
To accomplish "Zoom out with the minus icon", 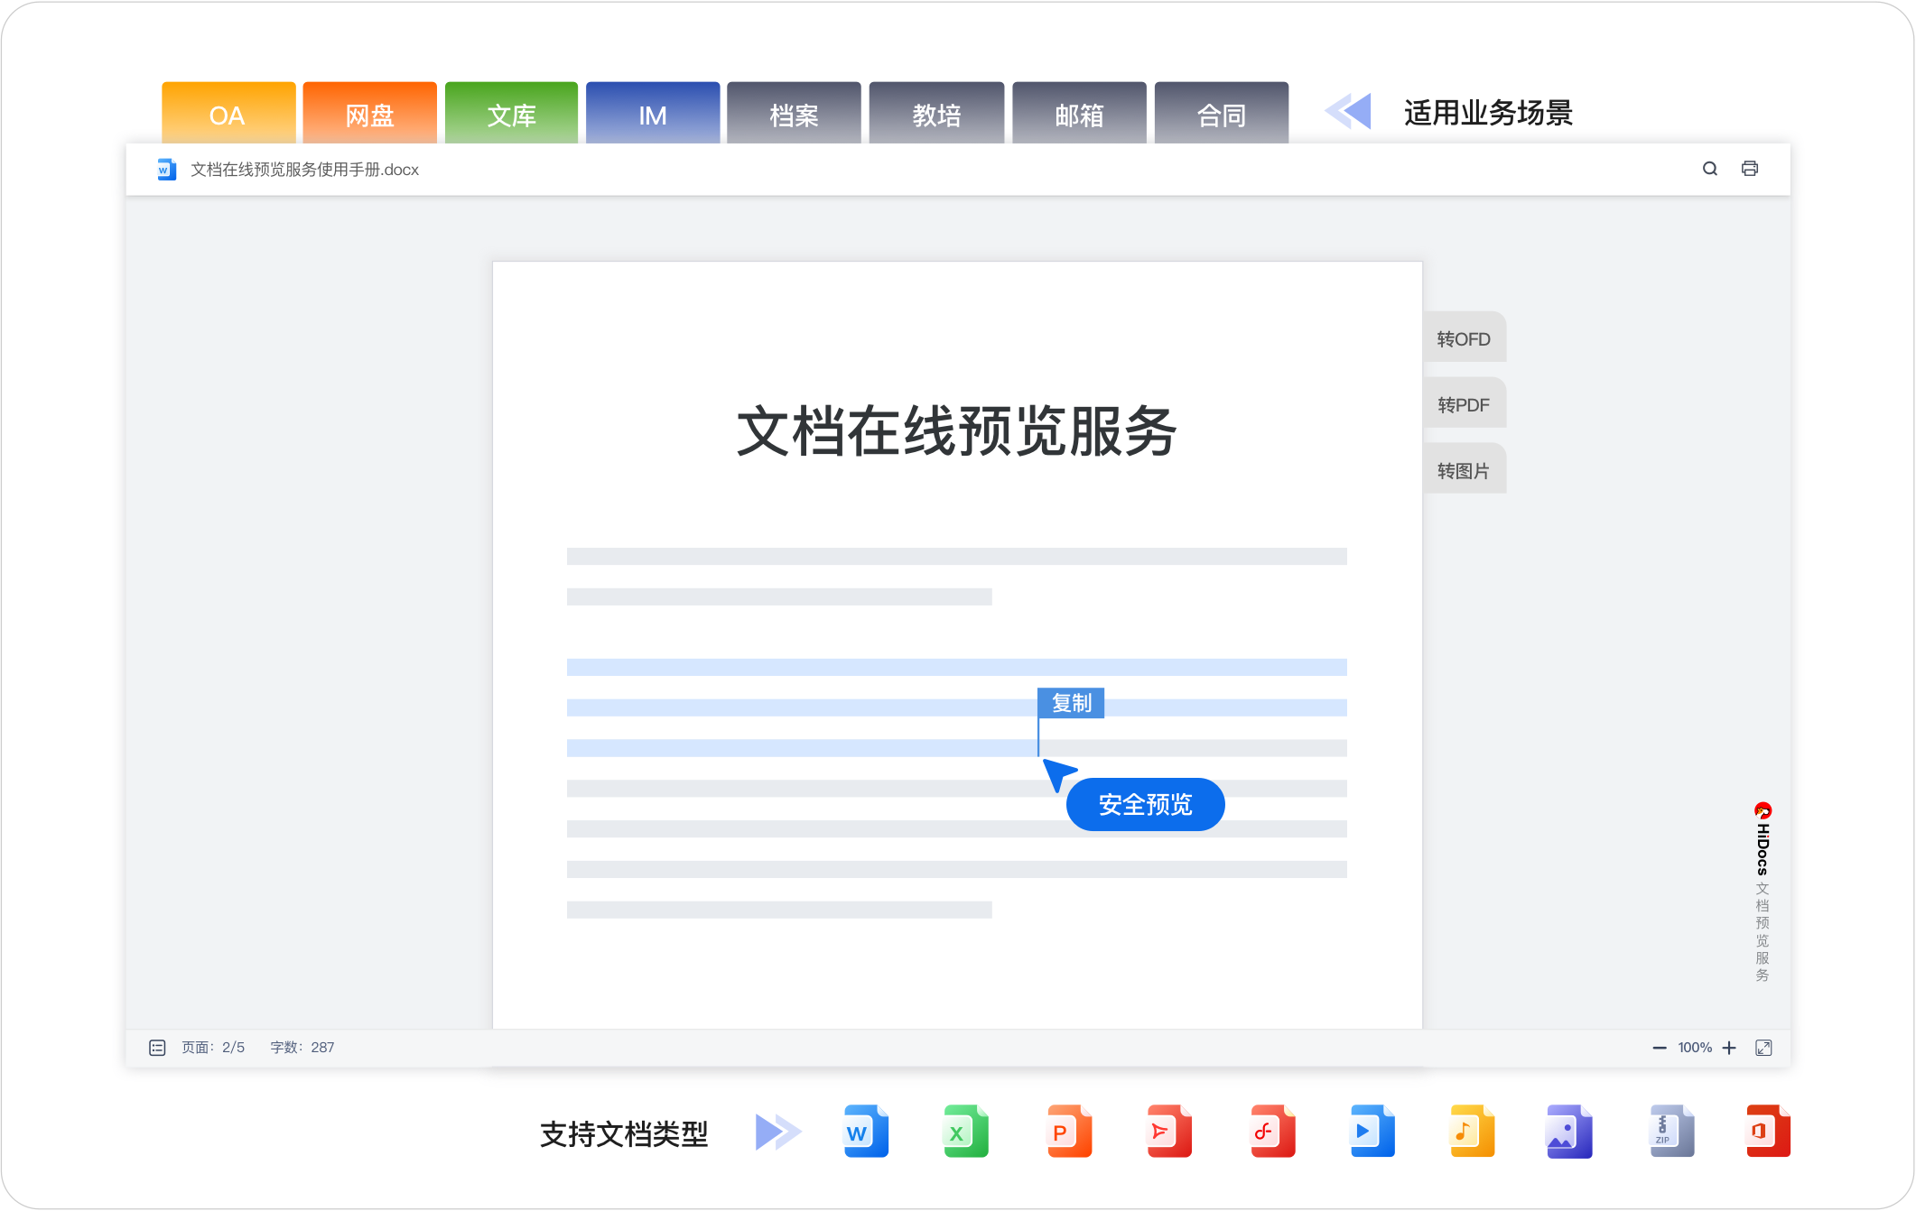I will pyautogui.click(x=1660, y=1048).
